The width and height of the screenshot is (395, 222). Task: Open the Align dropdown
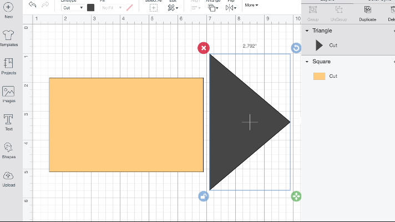tap(195, 8)
